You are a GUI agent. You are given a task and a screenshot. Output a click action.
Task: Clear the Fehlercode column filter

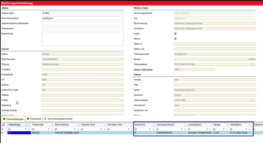pyautogui.click(x=52, y=129)
